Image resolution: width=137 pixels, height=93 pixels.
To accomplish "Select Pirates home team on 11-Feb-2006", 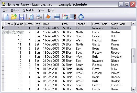I will coord(96,85).
